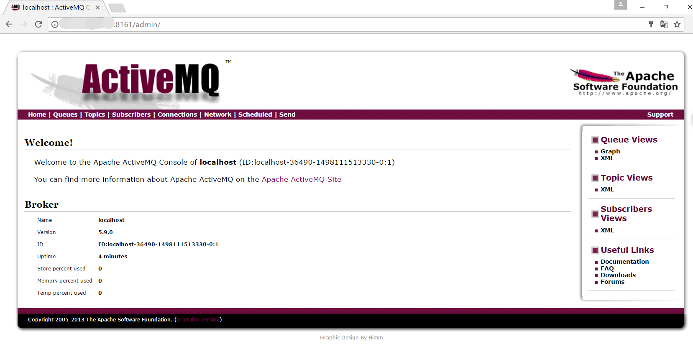View site information icon in address bar
Screen dimensions: 693x344
pos(55,24)
